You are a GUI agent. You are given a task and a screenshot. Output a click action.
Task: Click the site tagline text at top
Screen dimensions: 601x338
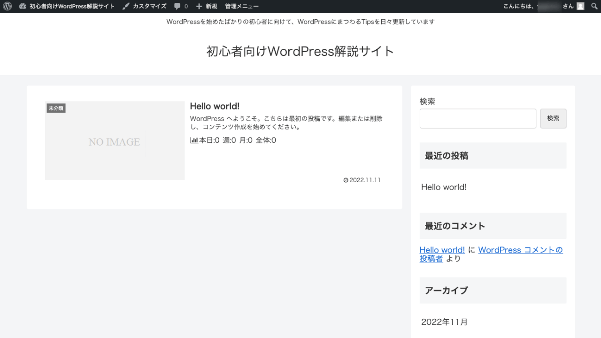pyautogui.click(x=300, y=22)
